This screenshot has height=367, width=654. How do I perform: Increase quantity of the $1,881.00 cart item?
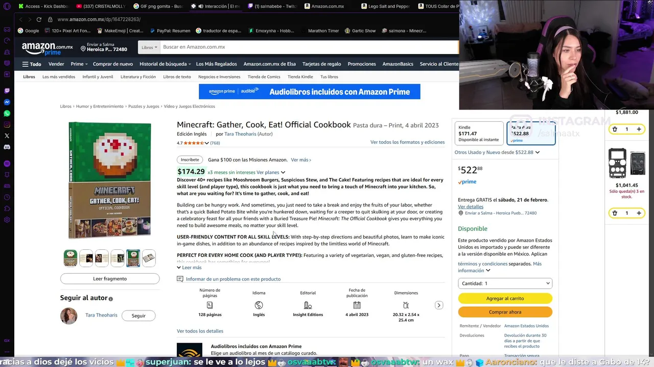[x=639, y=129]
